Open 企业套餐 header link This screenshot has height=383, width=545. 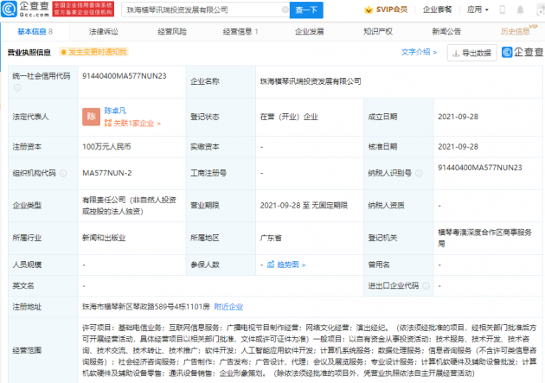pos(437,10)
